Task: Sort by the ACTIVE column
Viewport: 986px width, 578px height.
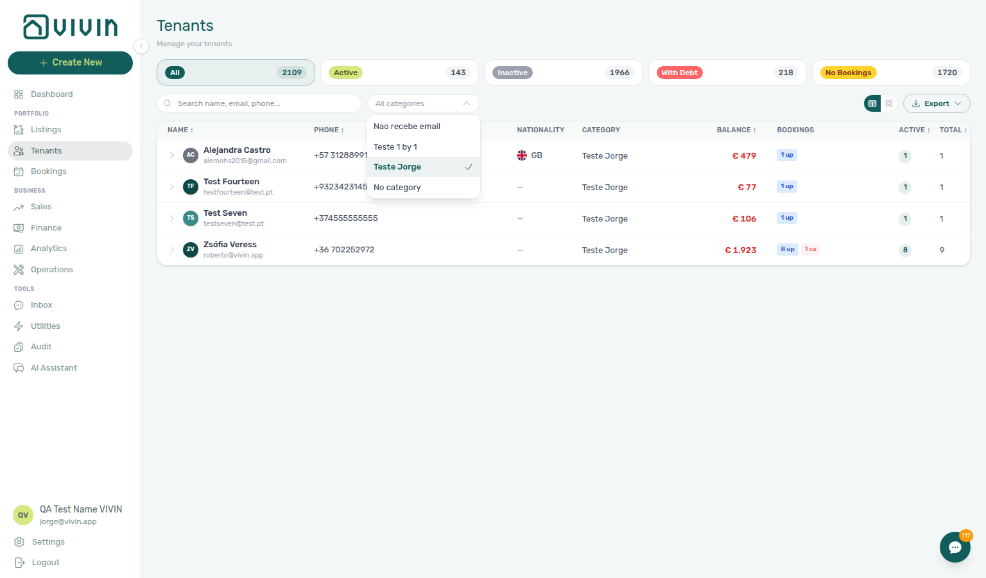Action: point(914,130)
